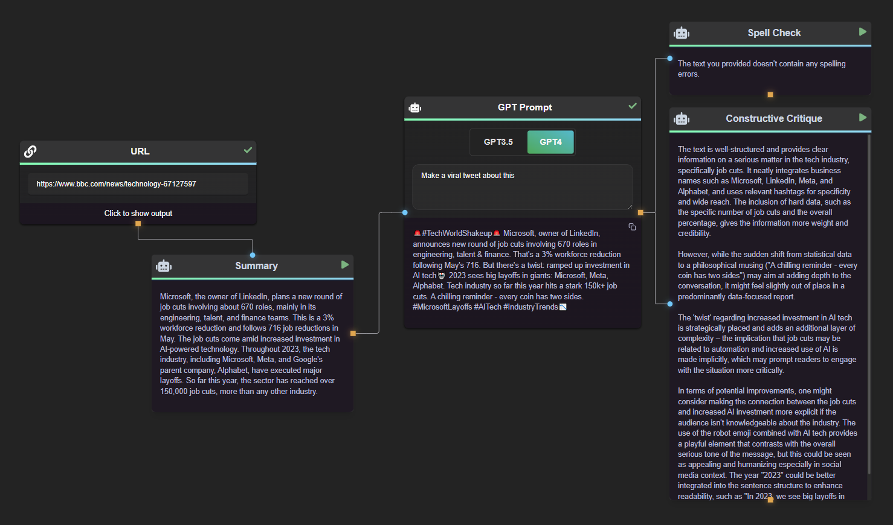Click the robot icon on Spell Check node
Screen dimensions: 893x525
point(682,33)
